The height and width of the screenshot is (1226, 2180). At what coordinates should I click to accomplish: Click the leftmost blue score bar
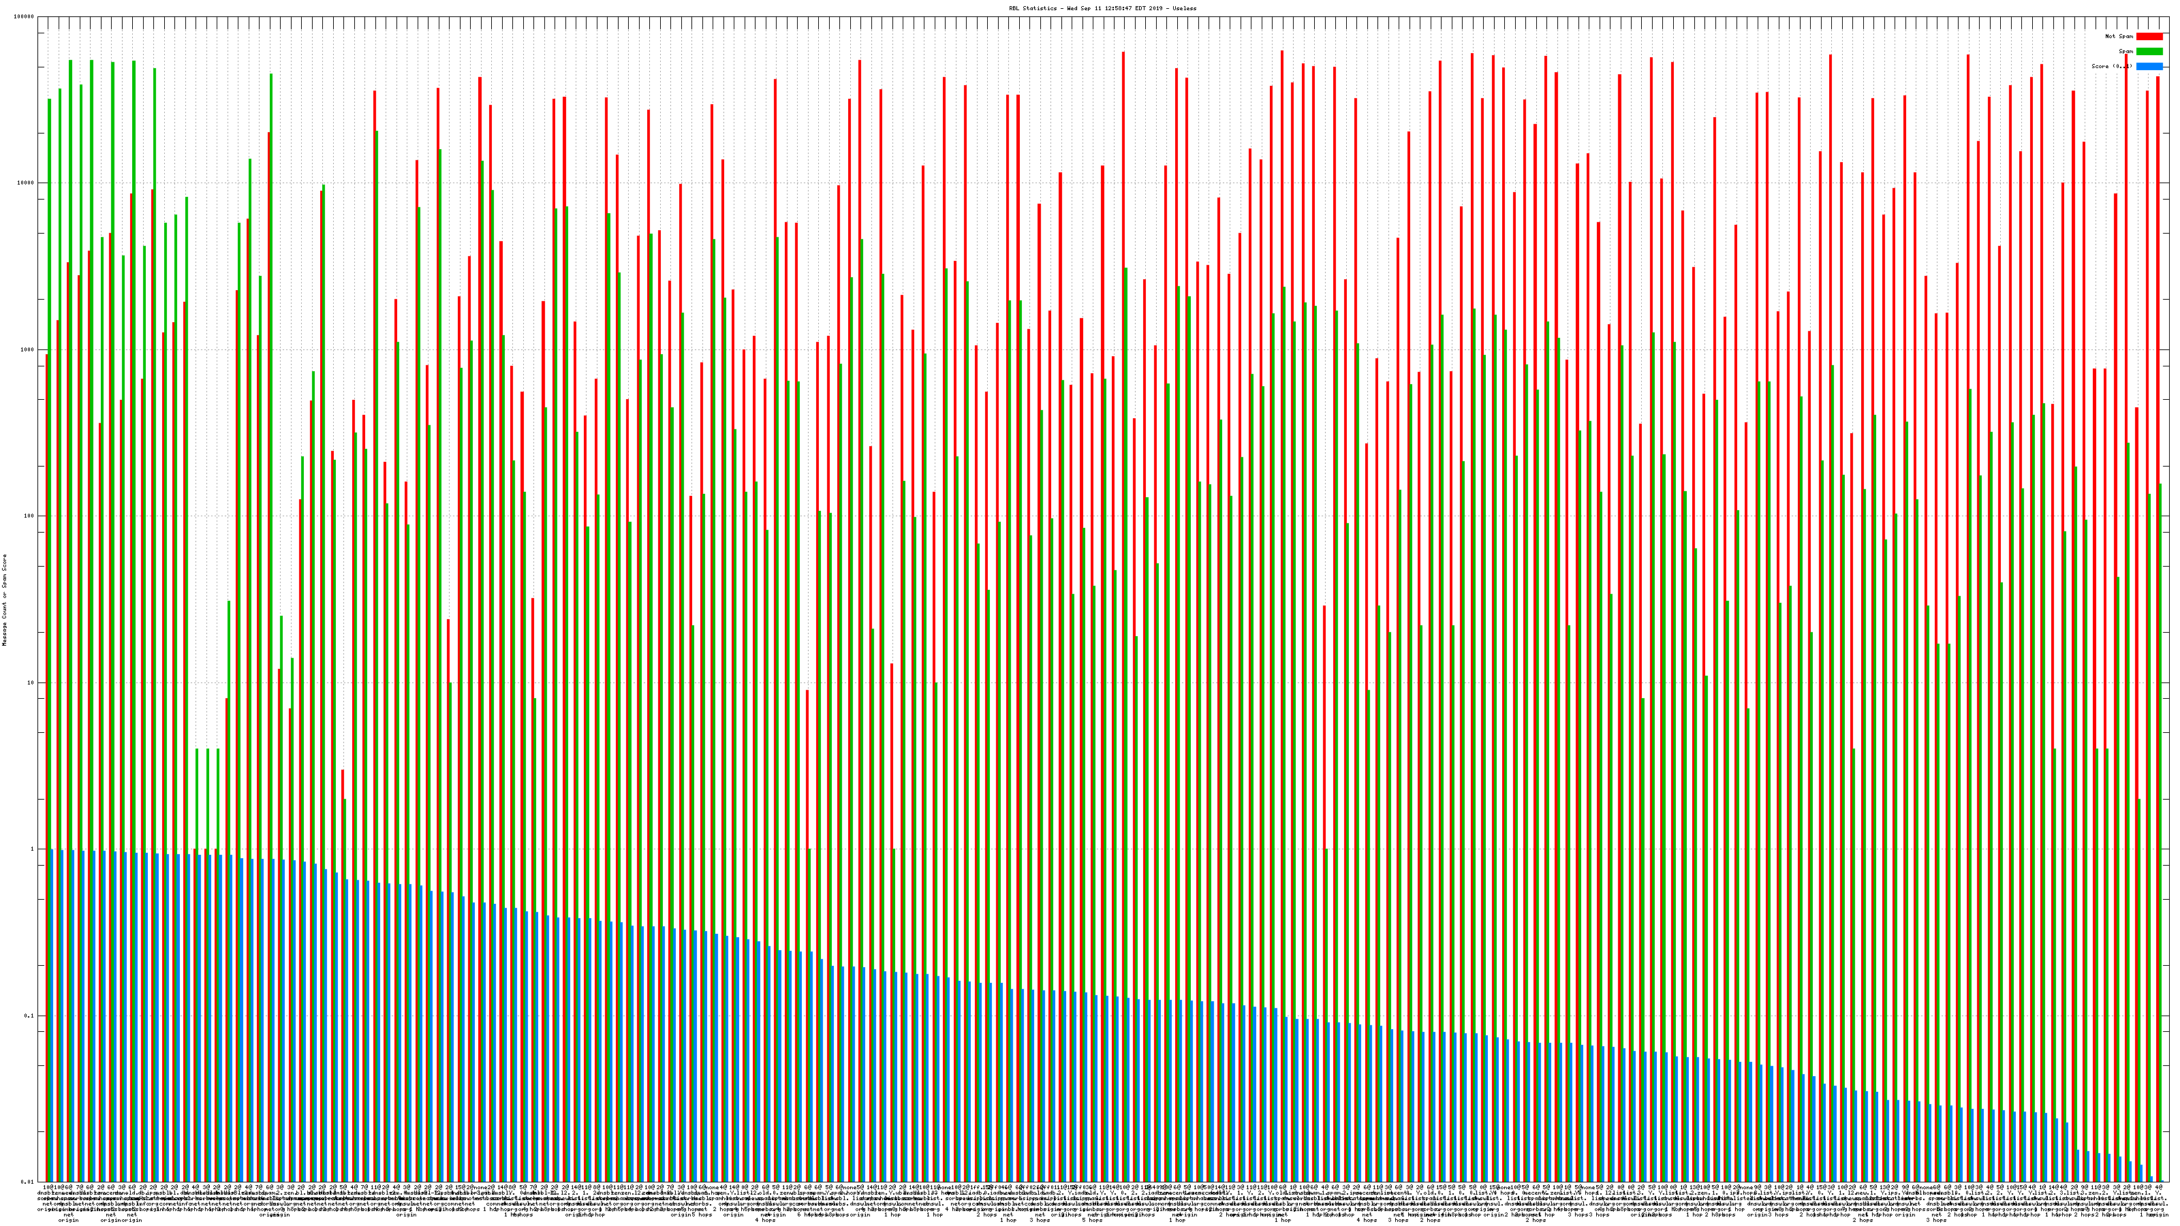pyautogui.click(x=52, y=1016)
